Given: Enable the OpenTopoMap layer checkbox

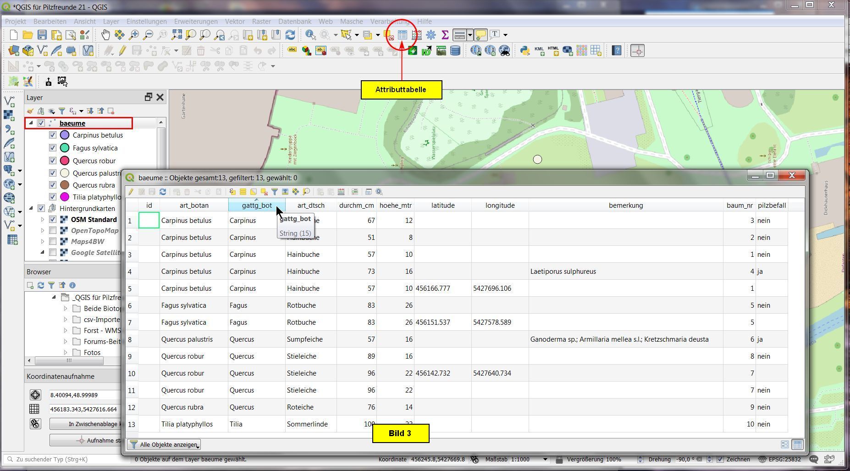Looking at the screenshot, I should (53, 231).
